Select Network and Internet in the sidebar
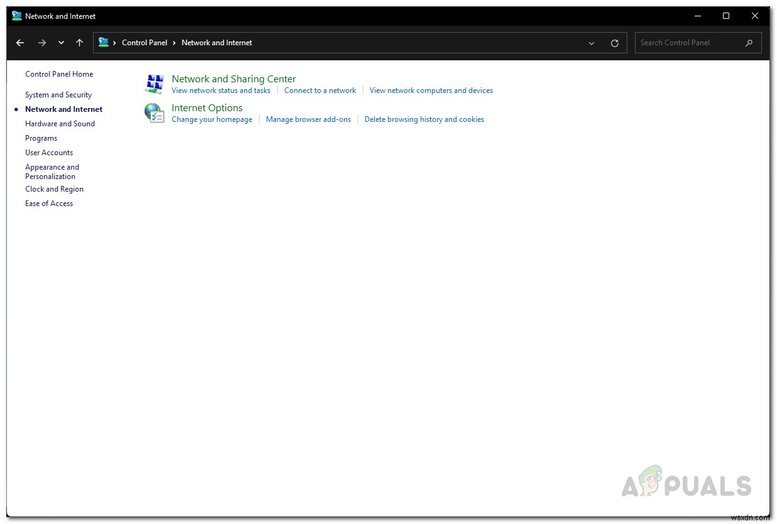The height and width of the screenshot is (524, 777). pos(63,109)
